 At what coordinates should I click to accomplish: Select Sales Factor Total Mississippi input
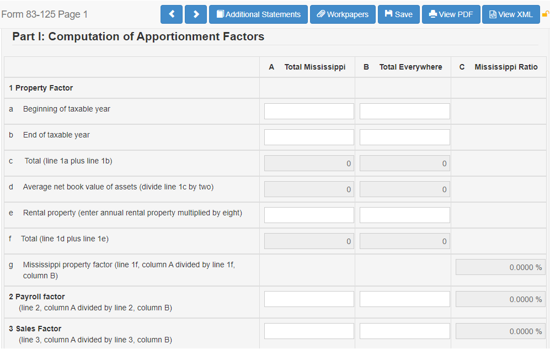[x=308, y=331]
